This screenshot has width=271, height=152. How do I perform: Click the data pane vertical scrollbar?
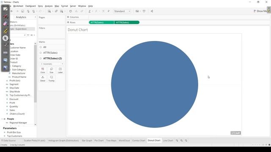tap(35, 74)
